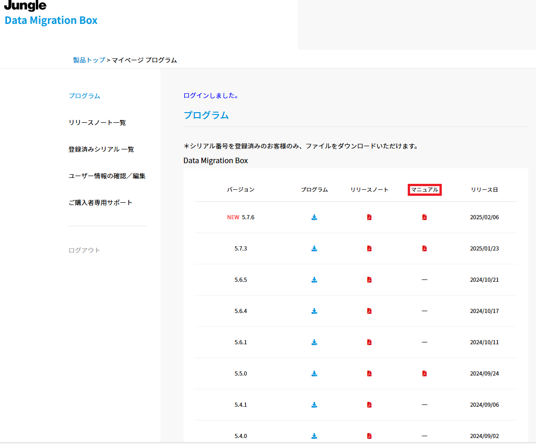Click the Data Migration Box table title

[216, 161]
